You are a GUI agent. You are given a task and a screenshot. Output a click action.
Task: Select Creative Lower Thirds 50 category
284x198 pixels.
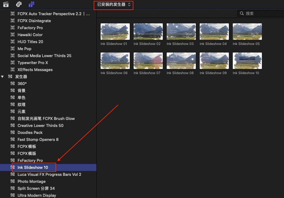coord(48,126)
